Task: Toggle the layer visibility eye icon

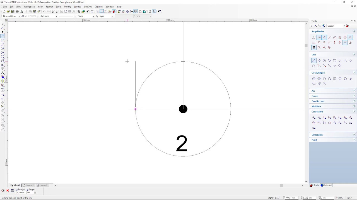Action: [x=23, y=16]
